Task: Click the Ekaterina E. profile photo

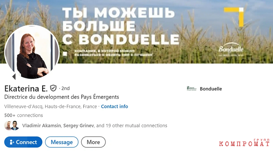Action: [x=32, y=52]
